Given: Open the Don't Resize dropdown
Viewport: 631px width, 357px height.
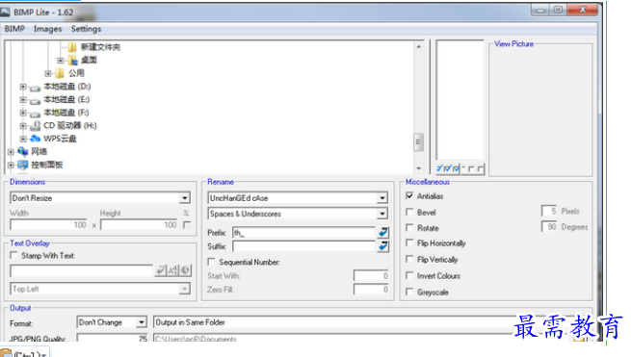Looking at the screenshot, I should [x=184, y=198].
